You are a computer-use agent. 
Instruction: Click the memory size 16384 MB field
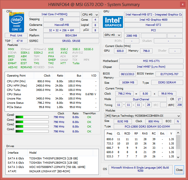click(128, 83)
